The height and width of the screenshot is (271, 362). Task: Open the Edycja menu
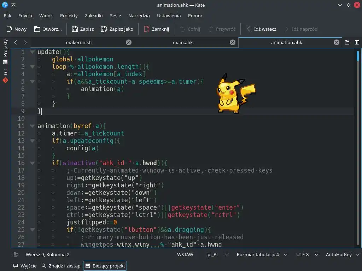tap(25, 16)
